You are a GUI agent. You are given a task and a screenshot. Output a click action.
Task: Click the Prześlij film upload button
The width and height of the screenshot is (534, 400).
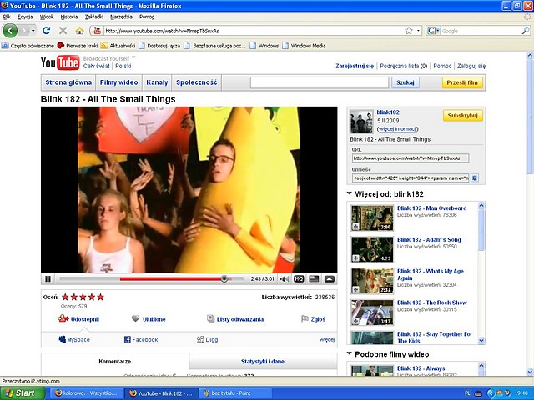coord(462,82)
